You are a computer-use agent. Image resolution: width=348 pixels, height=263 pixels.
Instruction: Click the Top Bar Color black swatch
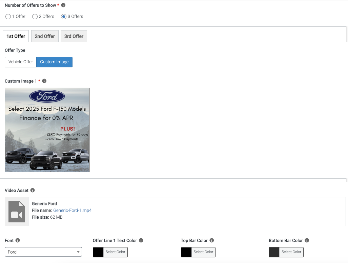[186, 252]
